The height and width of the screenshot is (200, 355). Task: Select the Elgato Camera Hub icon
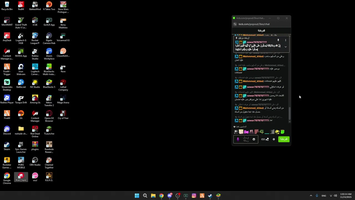pos(49,39)
